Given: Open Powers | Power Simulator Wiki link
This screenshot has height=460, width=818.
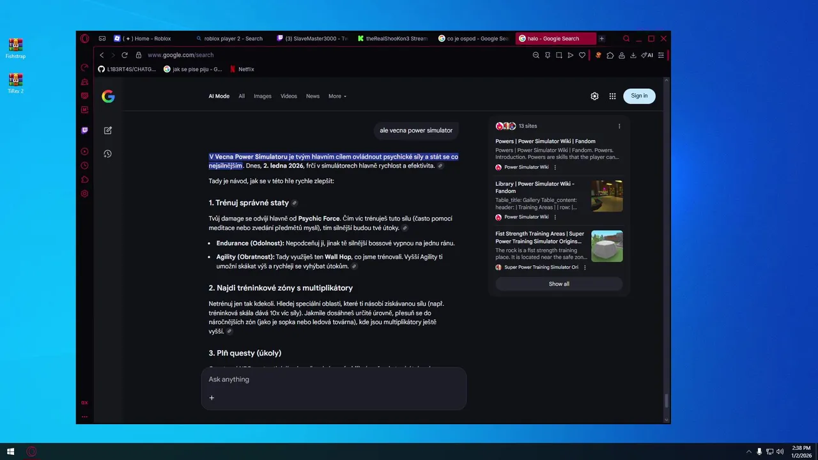Looking at the screenshot, I should 545,141.
